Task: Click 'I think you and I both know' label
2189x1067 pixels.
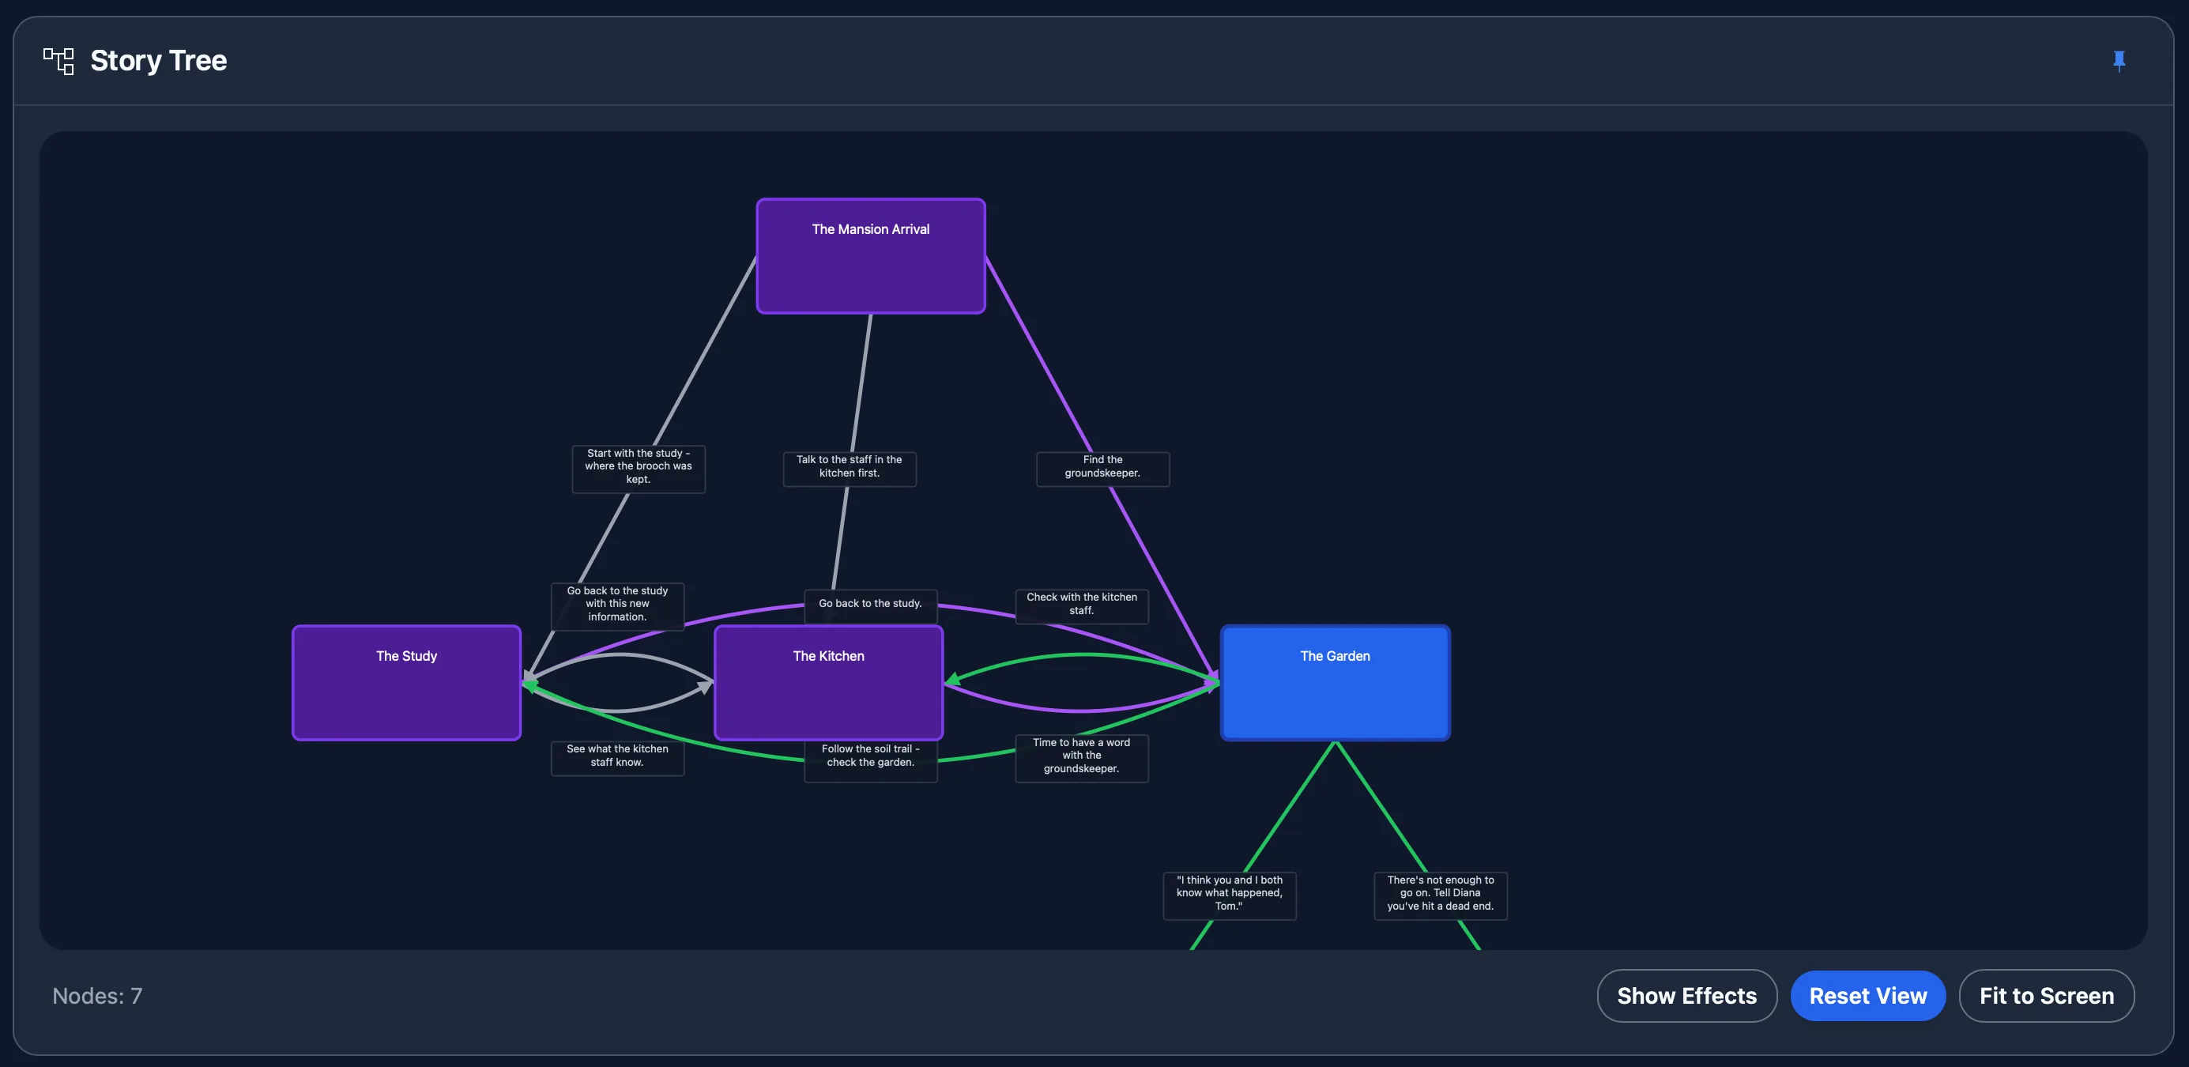Action: click(x=1229, y=895)
